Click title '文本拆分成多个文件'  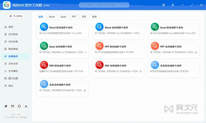click(x=171, y=66)
